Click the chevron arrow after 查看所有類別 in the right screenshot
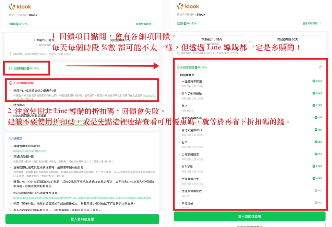 pos(320,23)
